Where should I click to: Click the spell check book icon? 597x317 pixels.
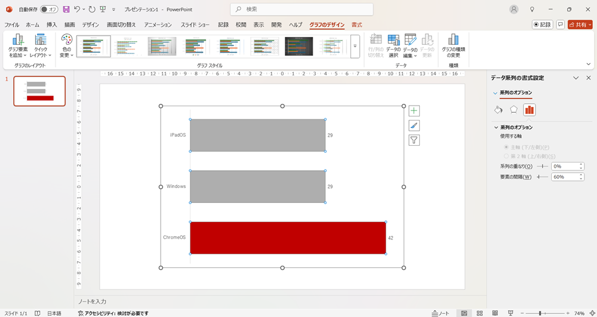pos(37,313)
